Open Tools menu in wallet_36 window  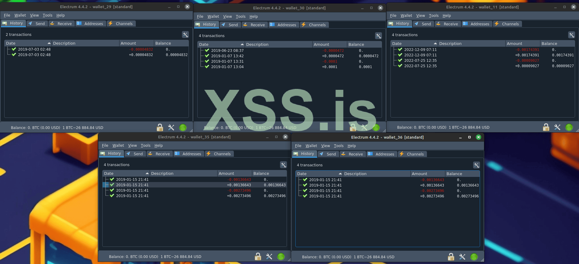coord(339,146)
